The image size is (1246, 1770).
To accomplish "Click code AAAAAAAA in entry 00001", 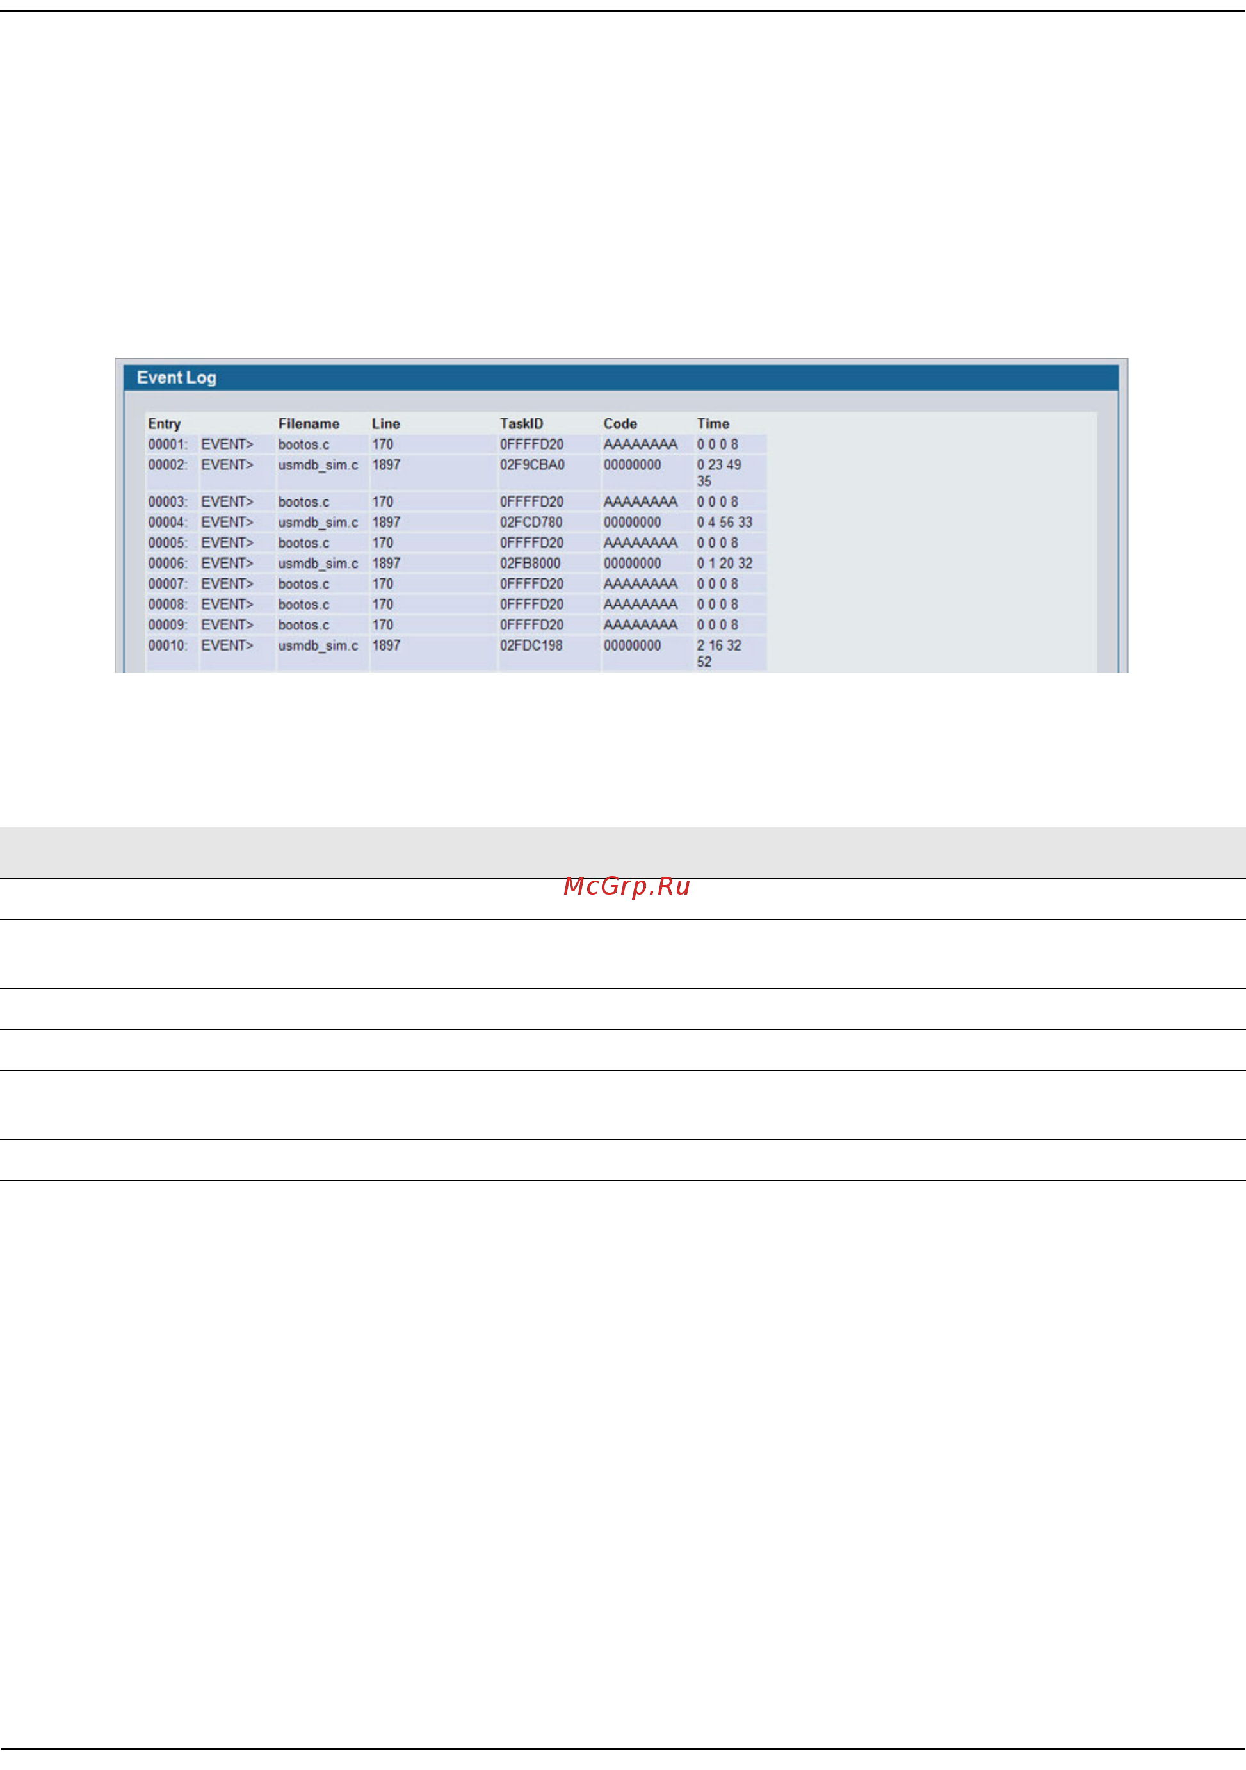I will (x=640, y=445).
